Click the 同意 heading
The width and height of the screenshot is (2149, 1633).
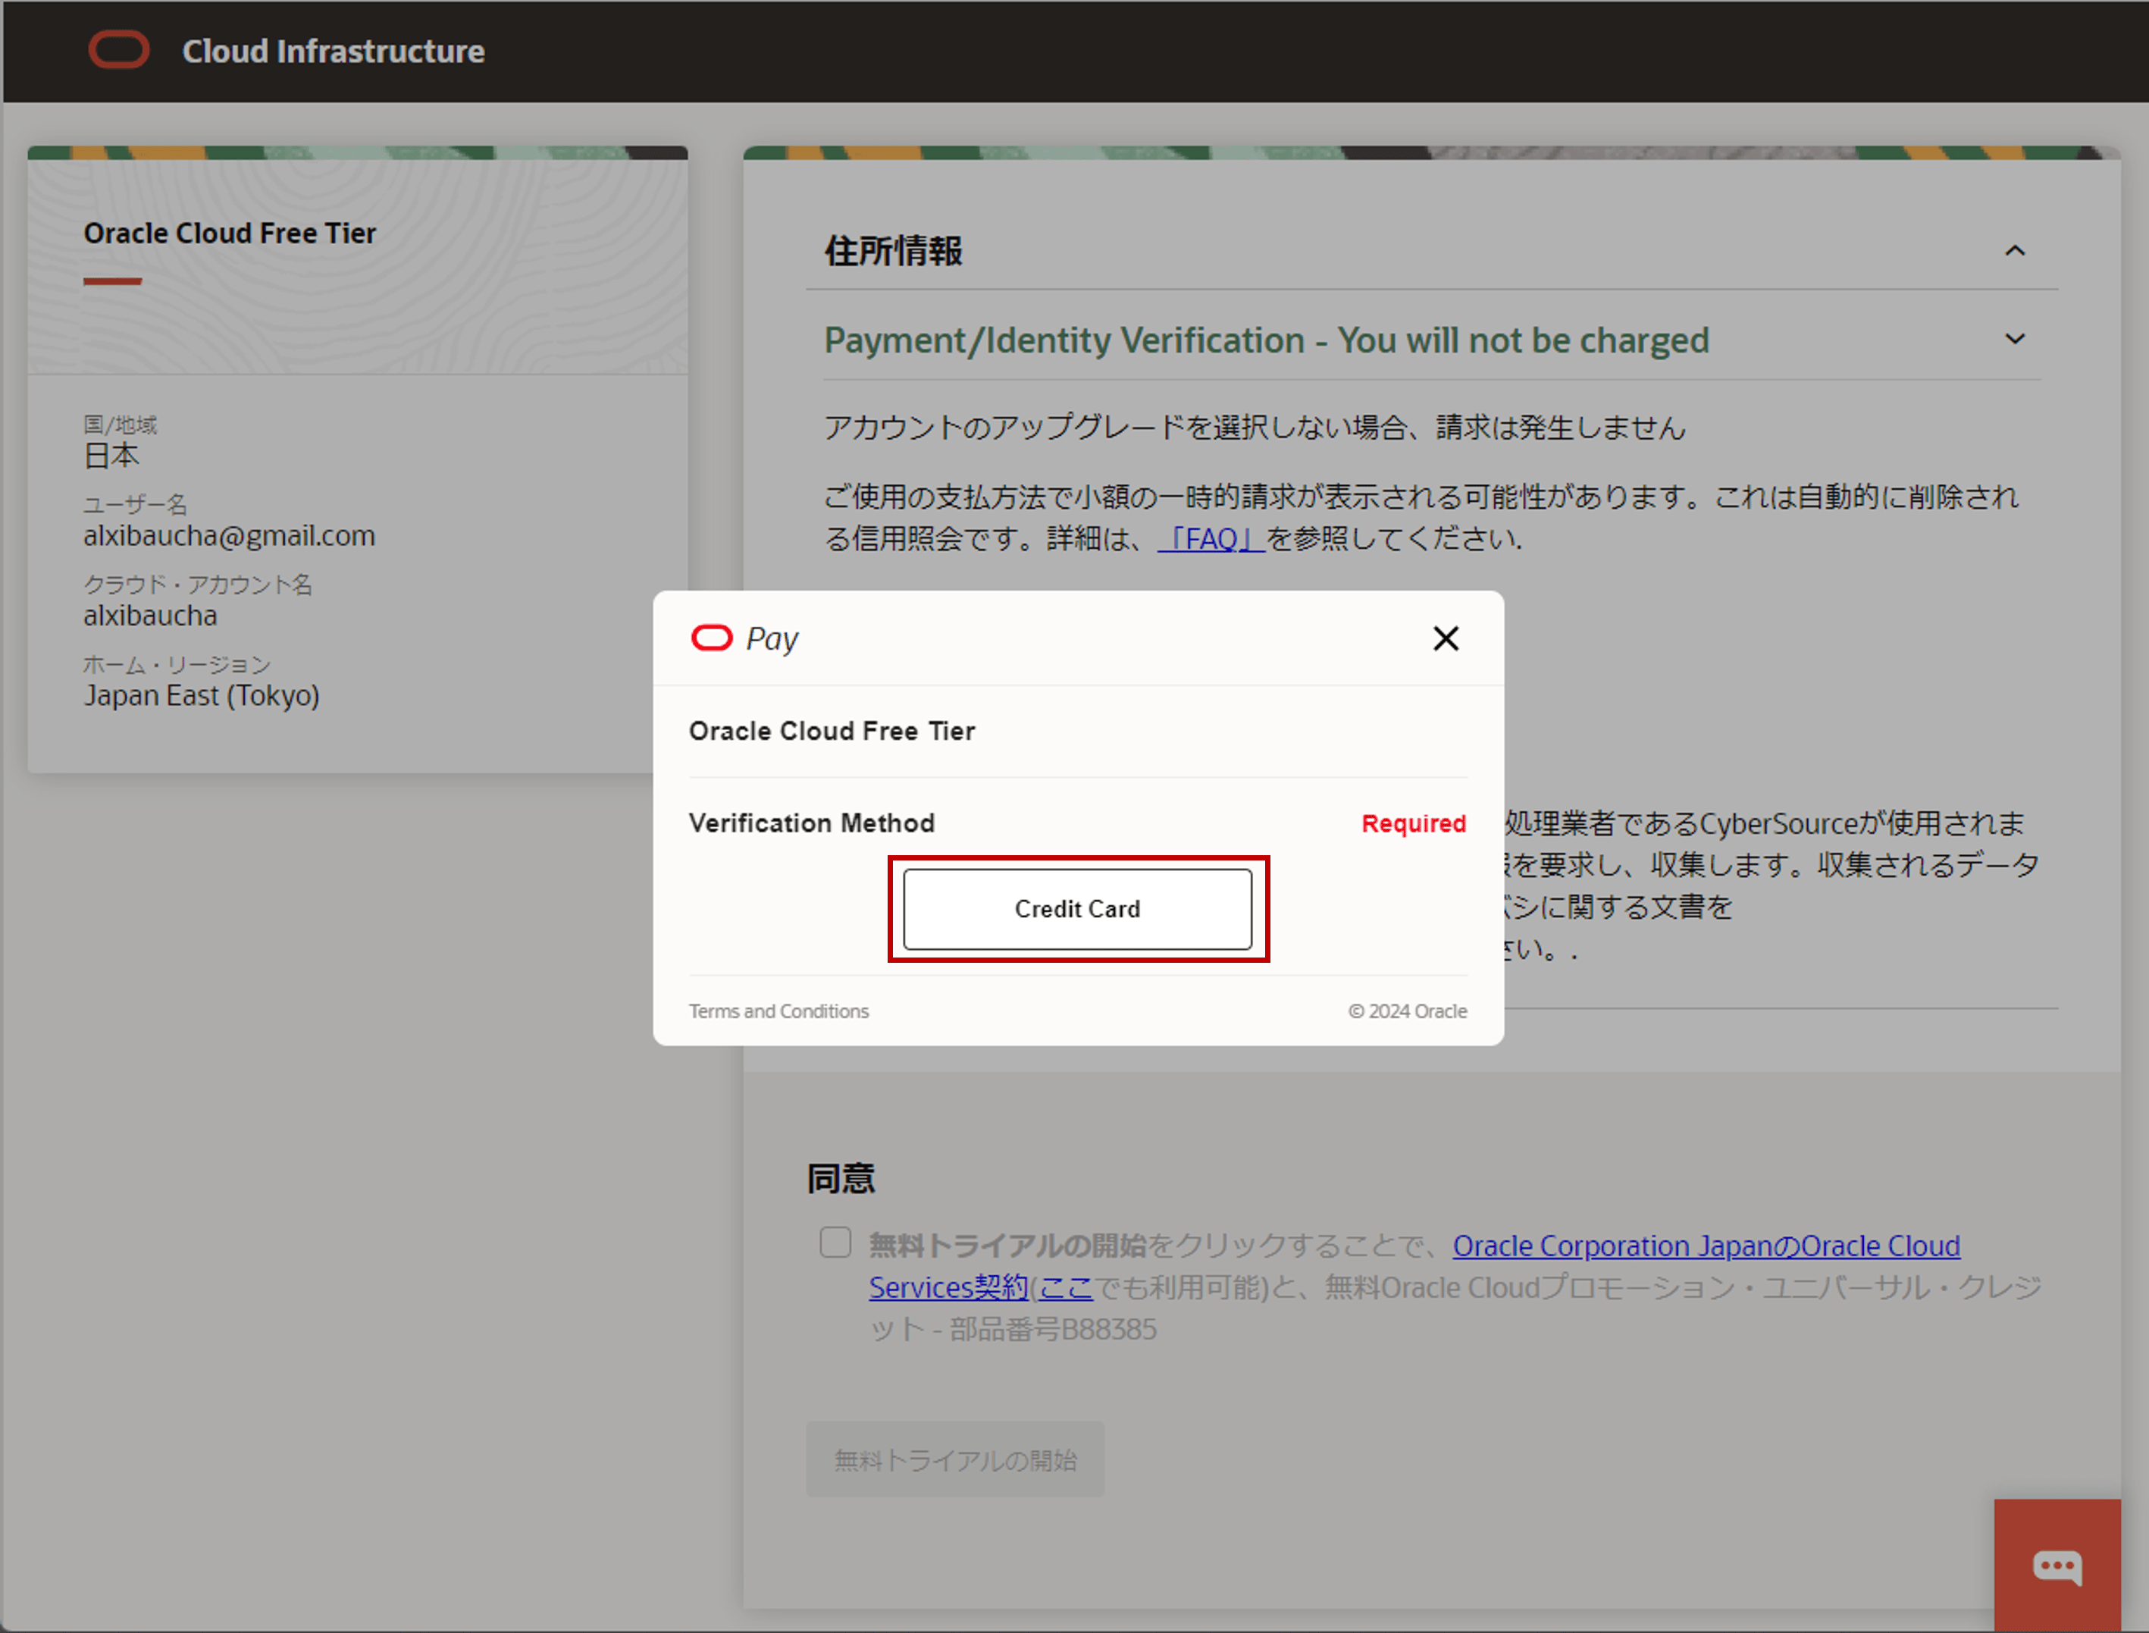(841, 1178)
